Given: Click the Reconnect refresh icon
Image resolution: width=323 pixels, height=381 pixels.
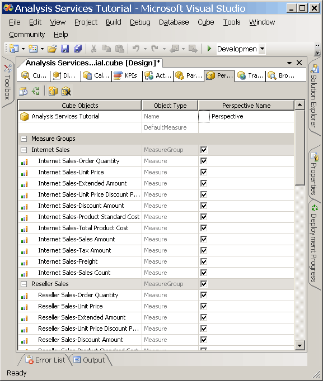Looking at the screenshot, I should [x=36, y=92].
